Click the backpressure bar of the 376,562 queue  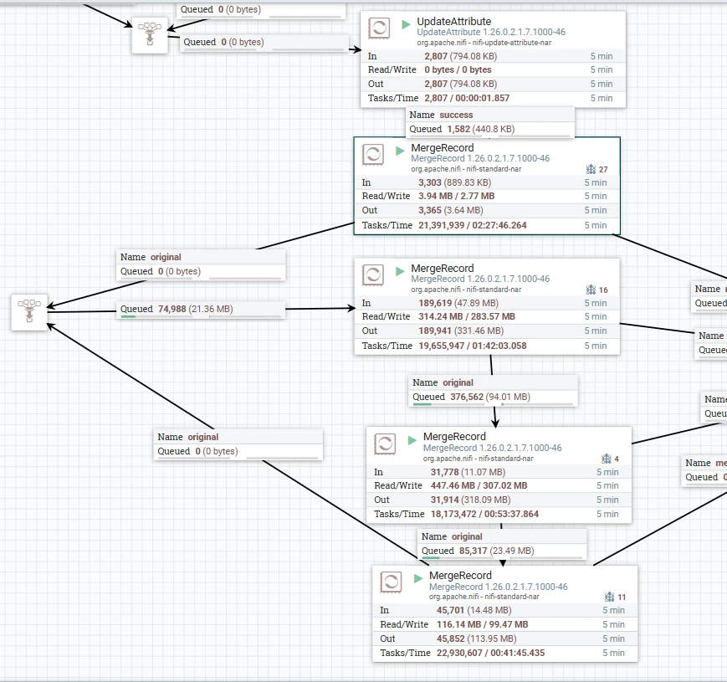494,404
